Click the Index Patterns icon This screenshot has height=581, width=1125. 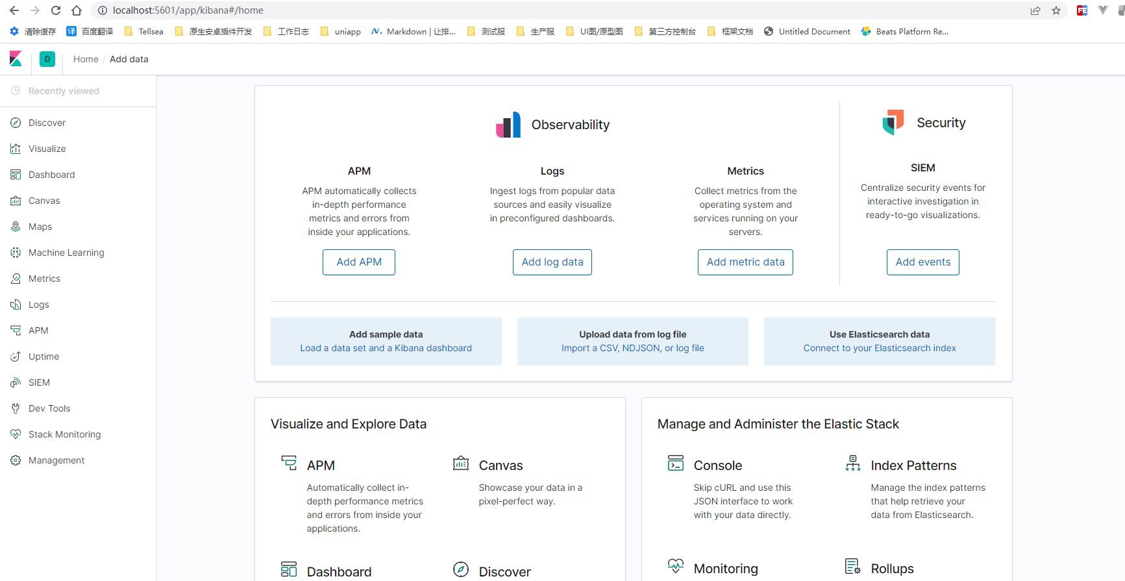click(853, 463)
